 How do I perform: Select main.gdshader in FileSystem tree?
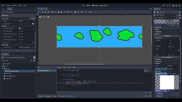[x=11, y=76]
